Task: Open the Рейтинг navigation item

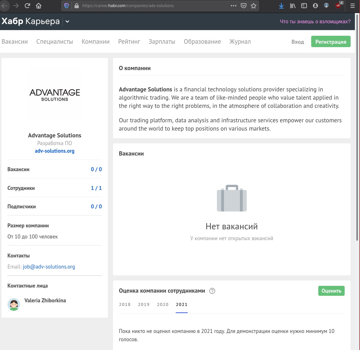Action: [129, 42]
